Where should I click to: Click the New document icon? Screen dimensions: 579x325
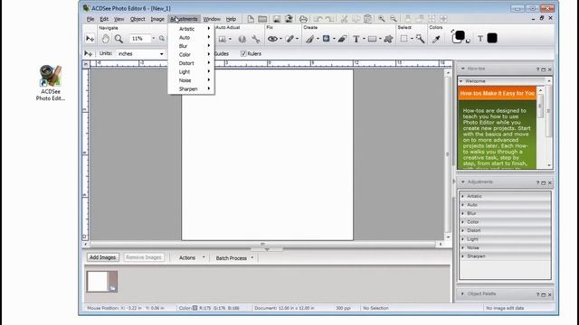[x=251, y=19]
